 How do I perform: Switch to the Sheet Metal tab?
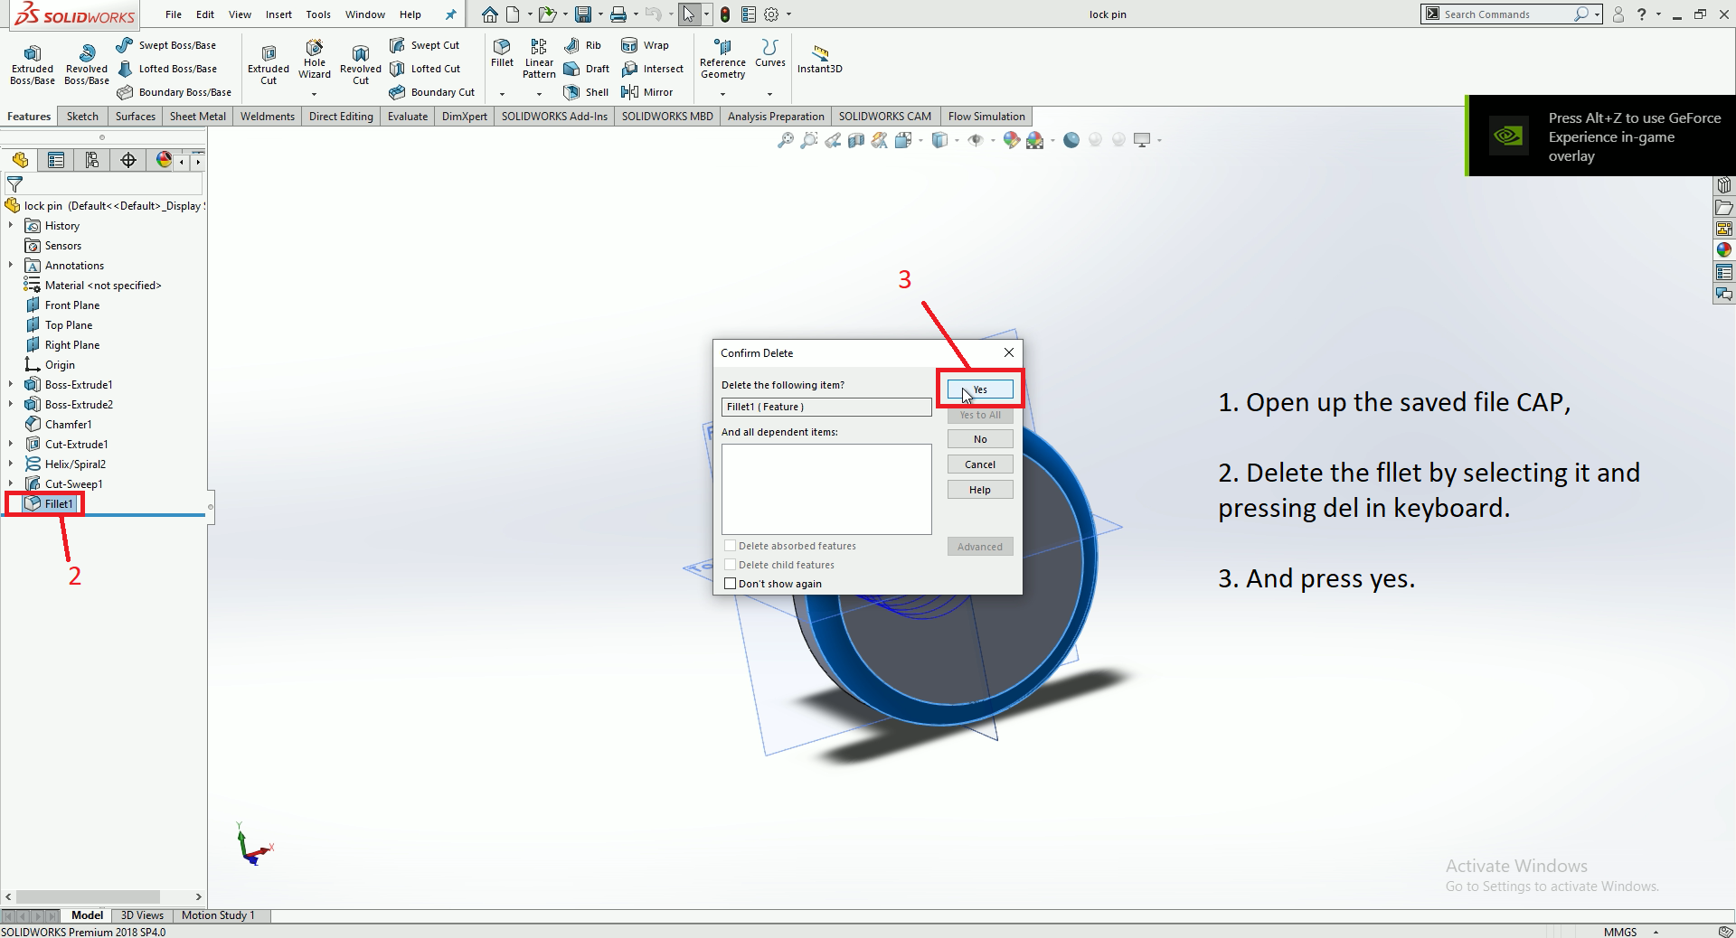[198, 117]
